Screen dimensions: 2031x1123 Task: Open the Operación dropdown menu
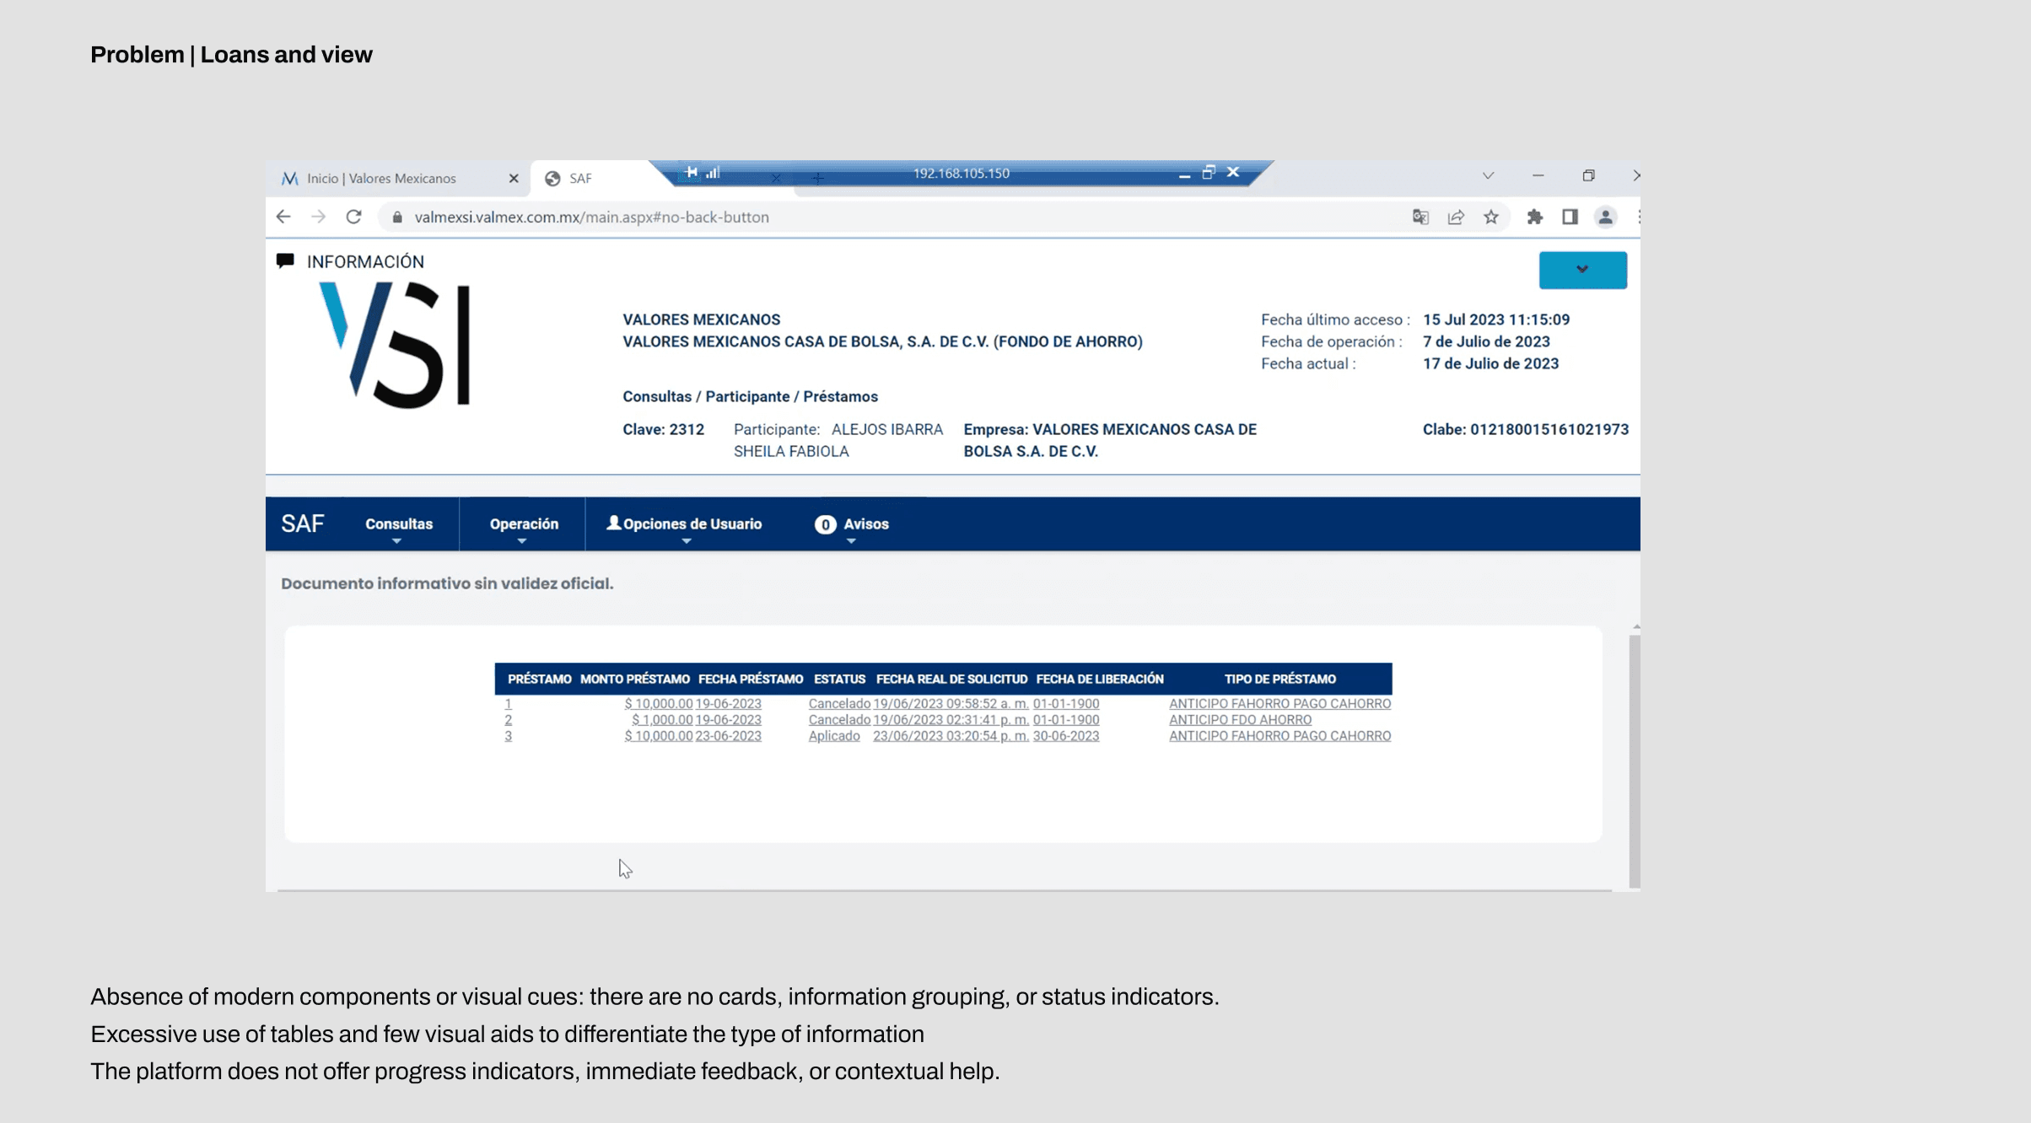coord(524,524)
